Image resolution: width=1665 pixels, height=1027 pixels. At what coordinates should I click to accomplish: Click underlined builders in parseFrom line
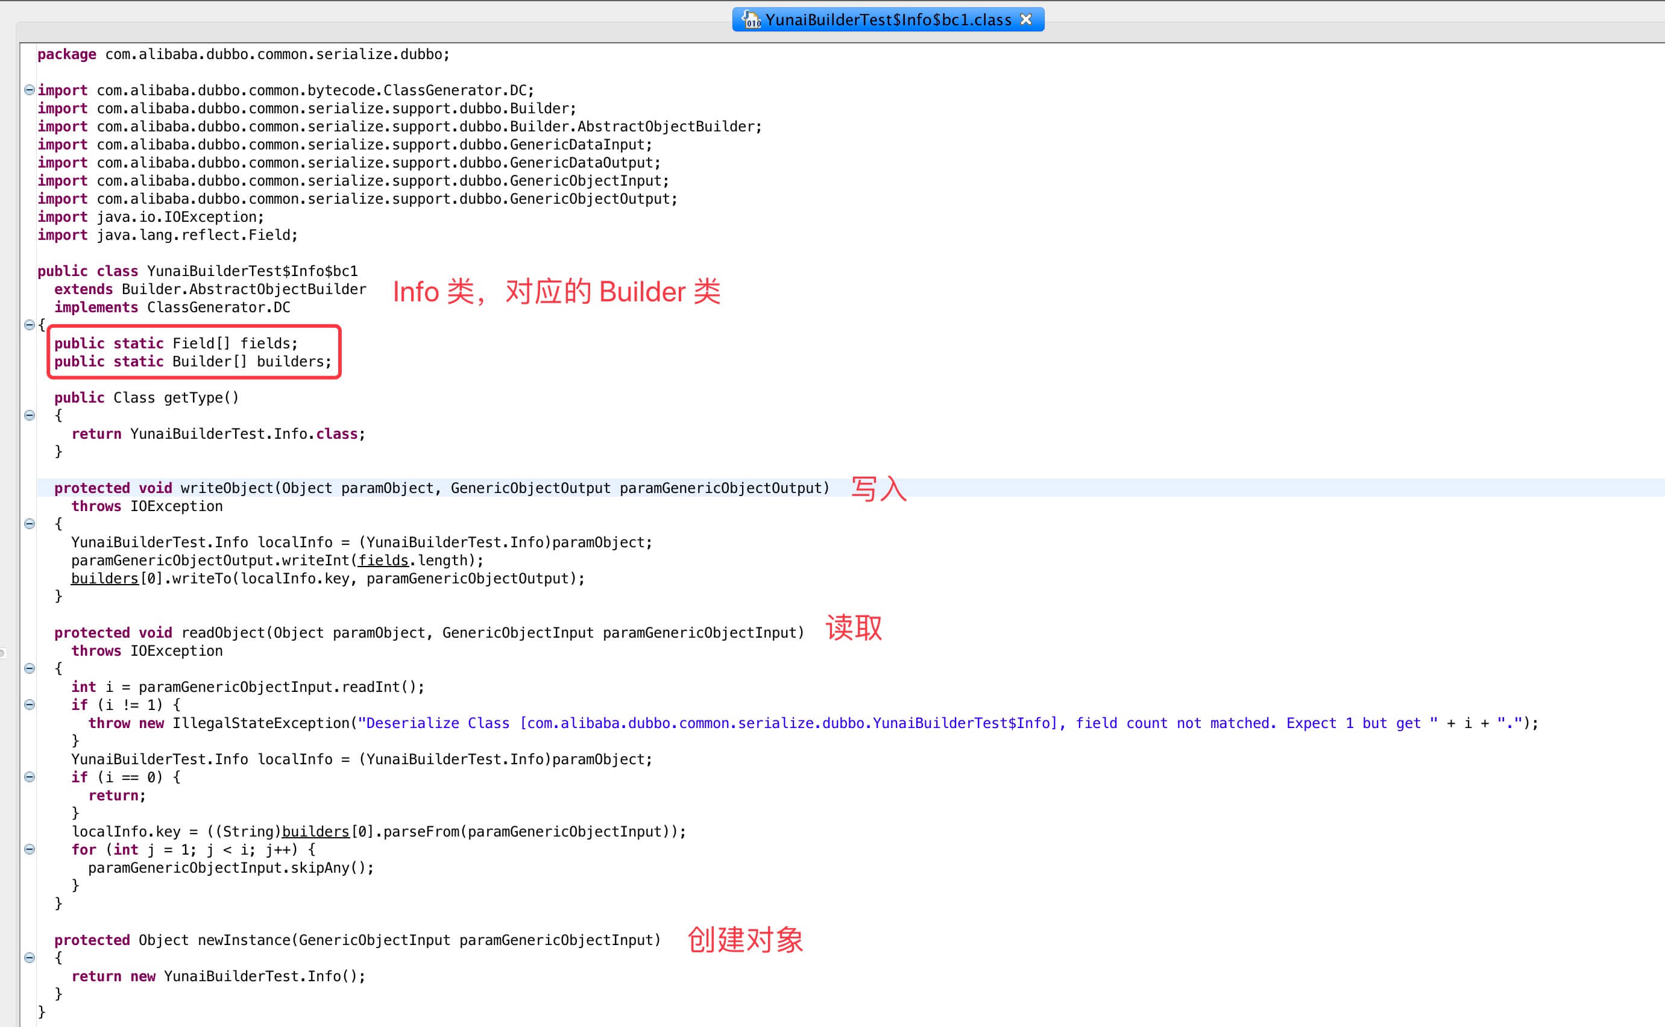(x=315, y=831)
